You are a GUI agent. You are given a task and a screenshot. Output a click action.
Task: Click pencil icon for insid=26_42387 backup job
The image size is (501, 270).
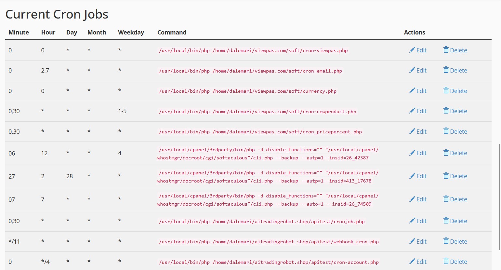tap(412, 153)
